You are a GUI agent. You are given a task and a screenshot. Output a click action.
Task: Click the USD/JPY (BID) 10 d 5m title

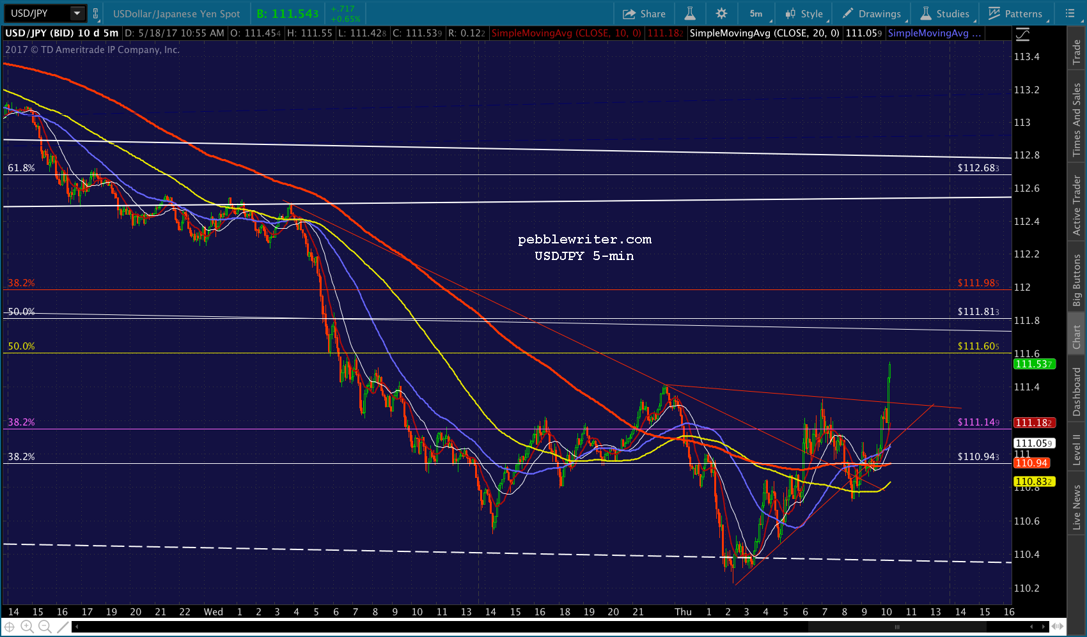click(62, 33)
